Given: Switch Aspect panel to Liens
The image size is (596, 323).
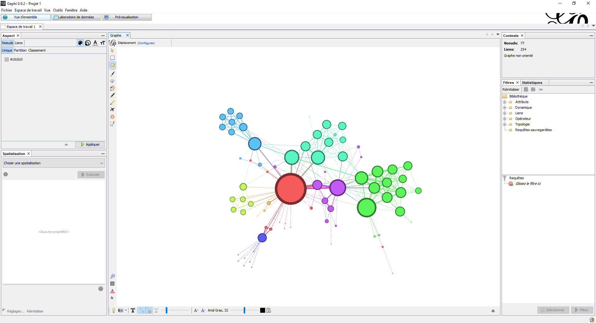Looking at the screenshot, I should point(19,43).
